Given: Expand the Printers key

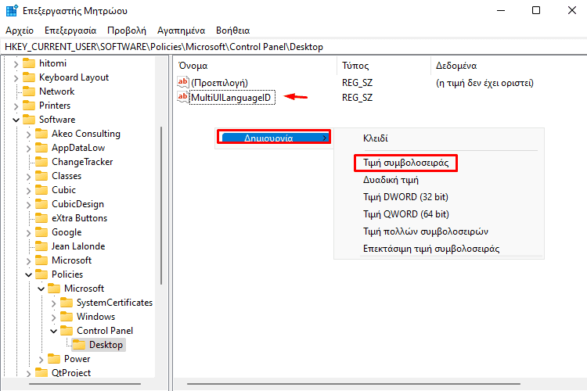Looking at the screenshot, I should point(16,106).
